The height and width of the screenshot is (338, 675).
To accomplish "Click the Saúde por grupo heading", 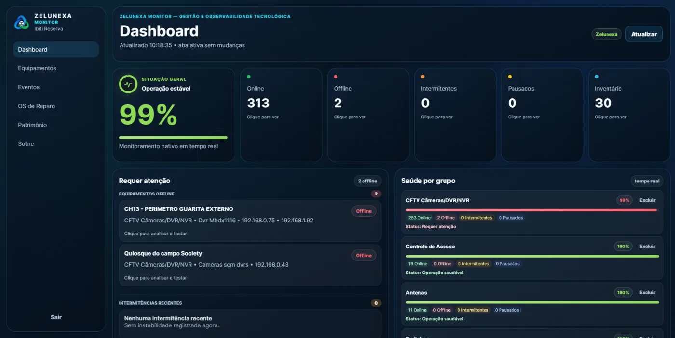I will point(428,181).
